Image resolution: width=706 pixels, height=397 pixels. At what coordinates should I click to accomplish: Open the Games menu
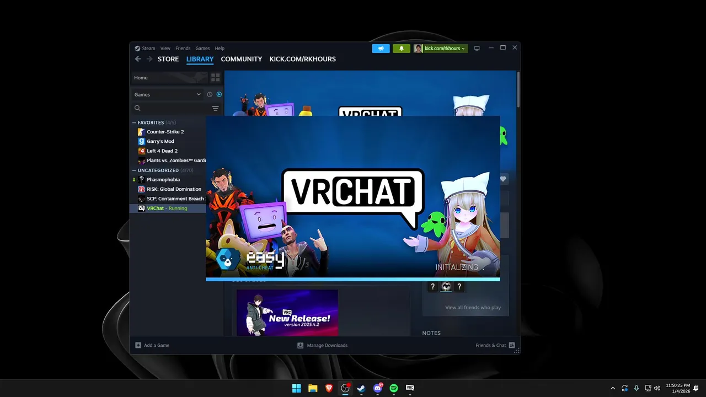coord(202,49)
